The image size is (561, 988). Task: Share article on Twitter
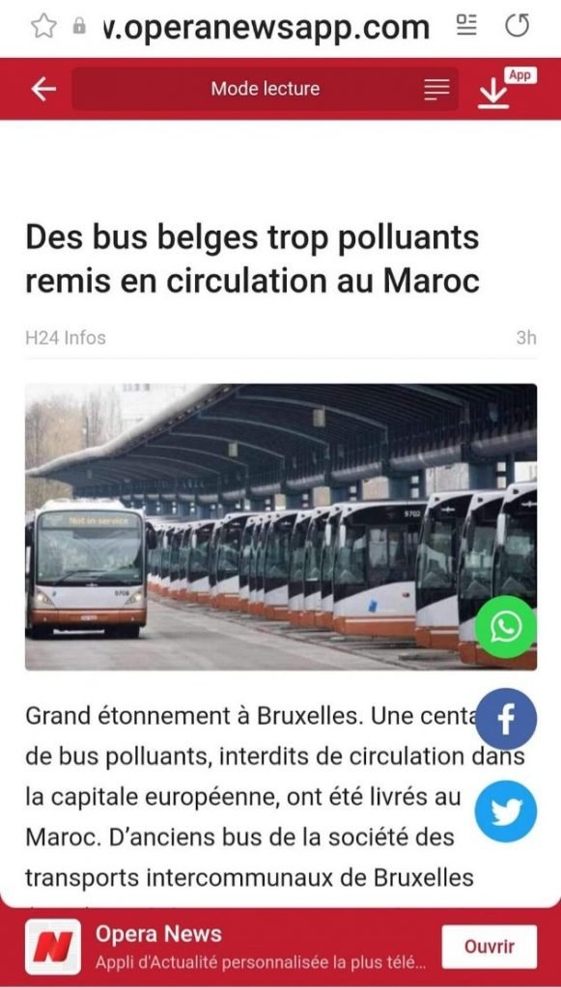(506, 810)
